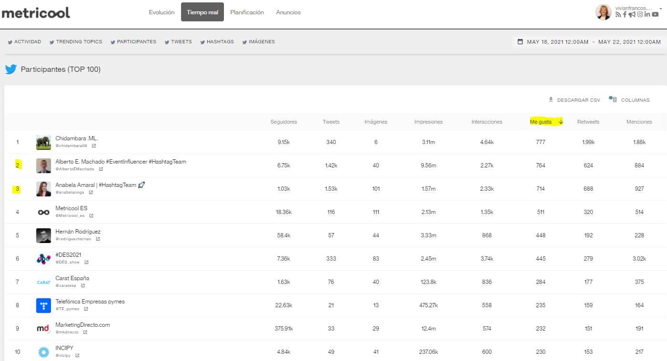The width and height of the screenshot is (667, 361).
Task: Open Carat España external link icon
Action: [x=82, y=286]
